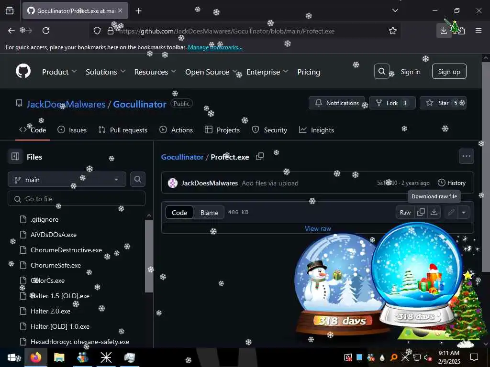Reload the page in Firefox

click(46, 31)
